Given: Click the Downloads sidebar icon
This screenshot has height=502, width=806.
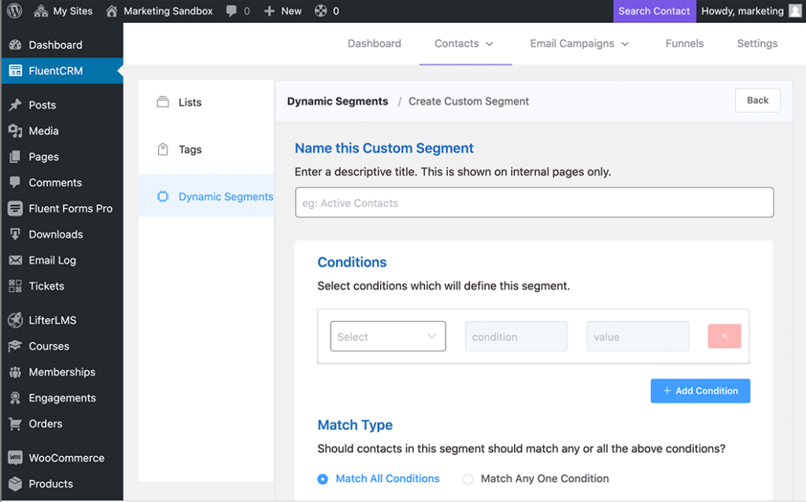Looking at the screenshot, I should coord(16,234).
